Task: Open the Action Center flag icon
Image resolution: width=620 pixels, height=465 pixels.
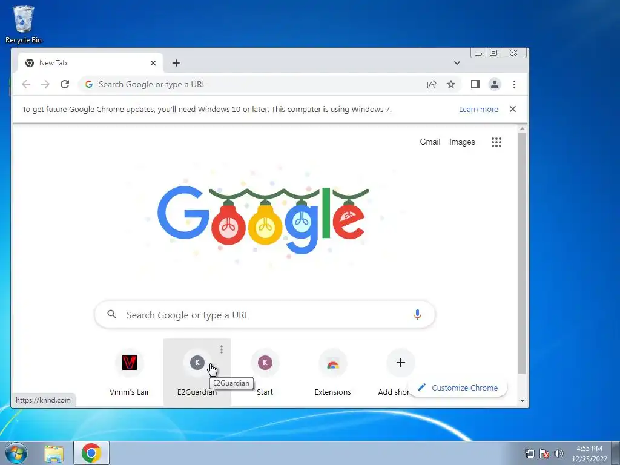Action: [544, 453]
